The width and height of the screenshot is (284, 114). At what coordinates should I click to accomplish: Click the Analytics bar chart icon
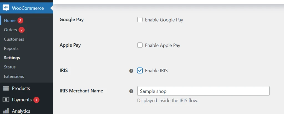[x=6, y=111]
